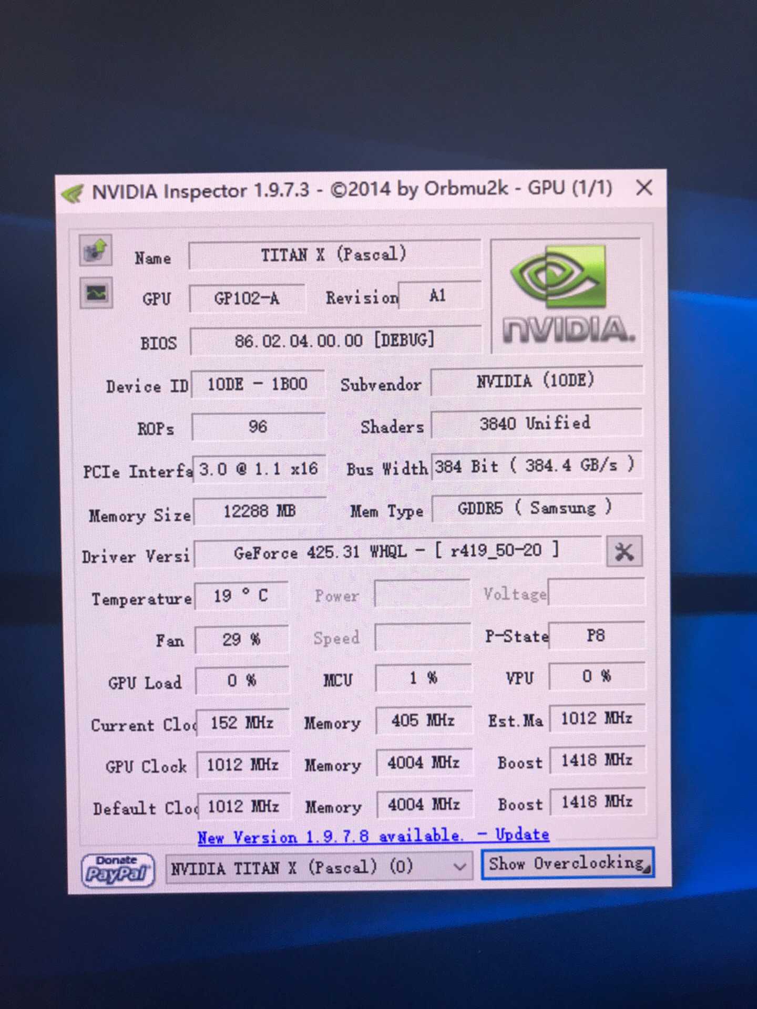This screenshot has height=1009, width=757.
Task: Click current Memory clock field 405 MHz
Action: click(424, 720)
